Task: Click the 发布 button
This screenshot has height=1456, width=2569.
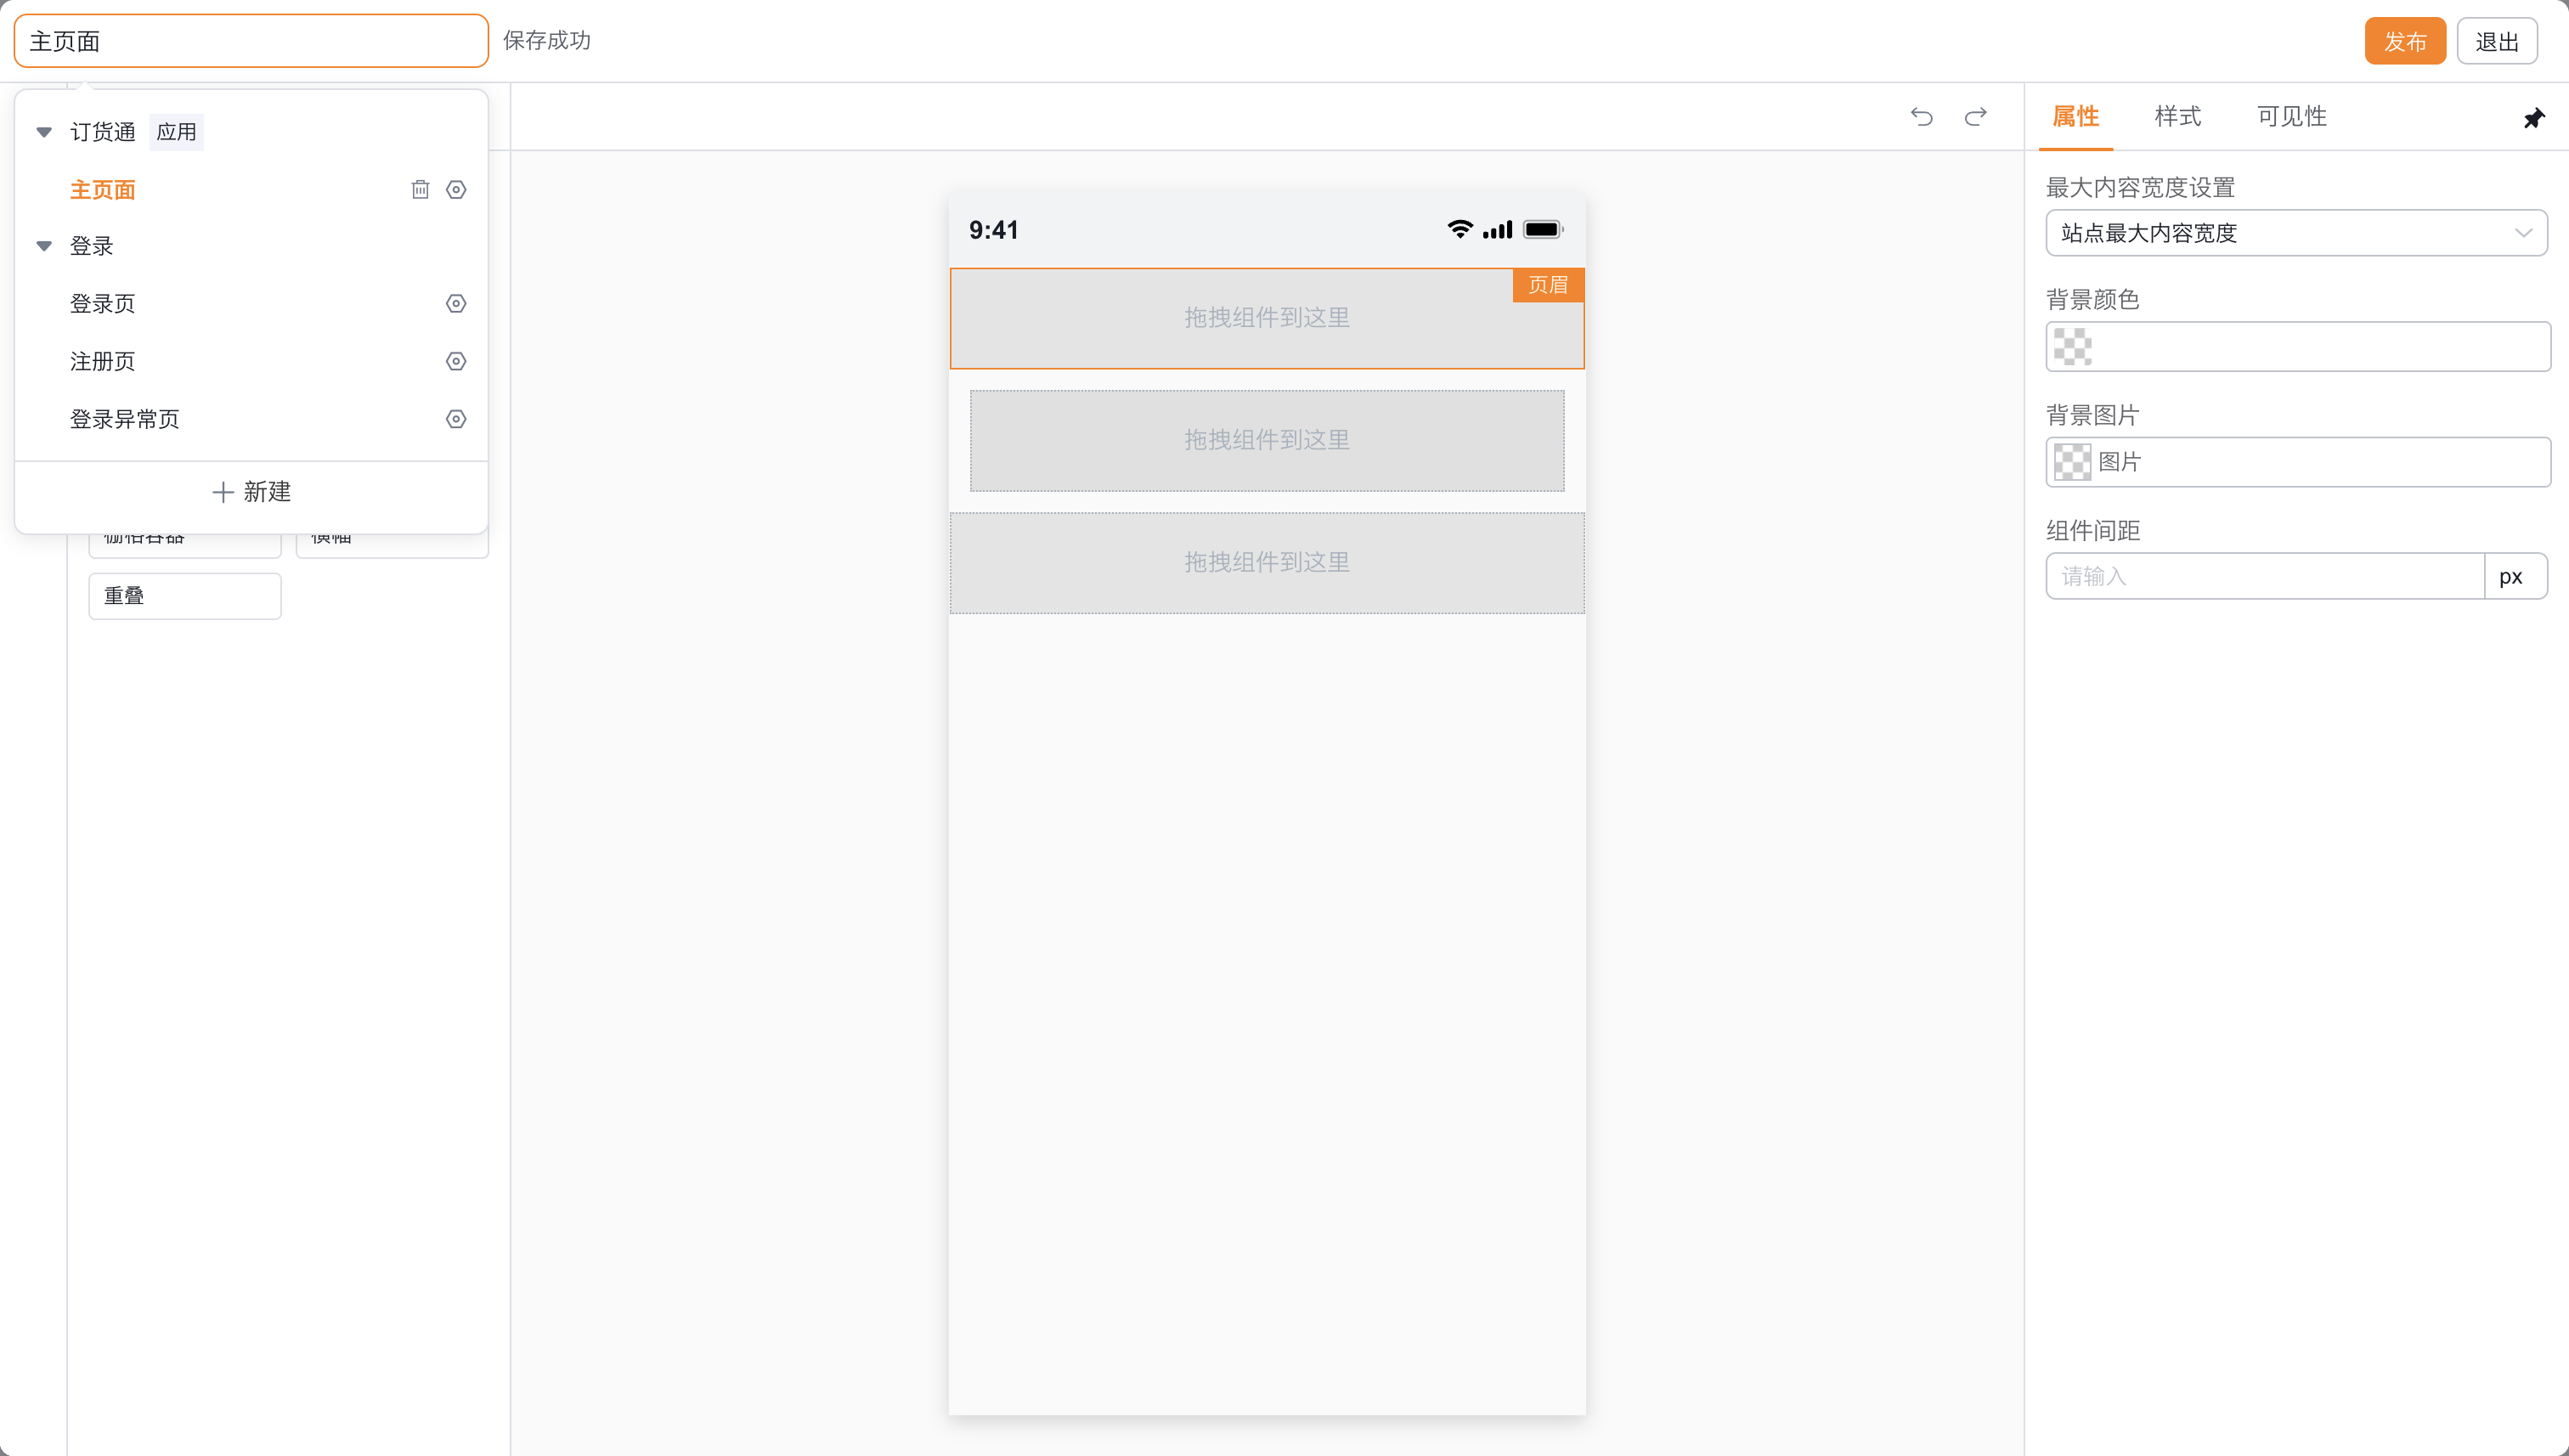Action: (x=2404, y=41)
